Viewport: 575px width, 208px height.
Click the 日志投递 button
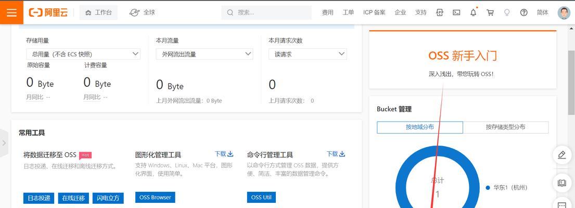tap(39, 198)
